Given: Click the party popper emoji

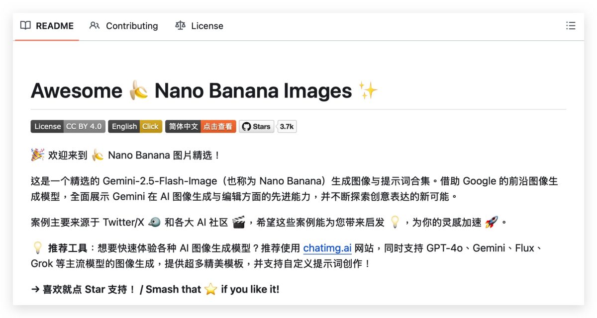Looking at the screenshot, I should (x=37, y=155).
